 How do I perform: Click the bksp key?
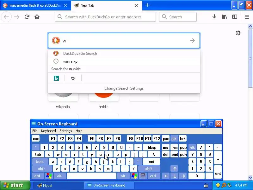[152, 147]
